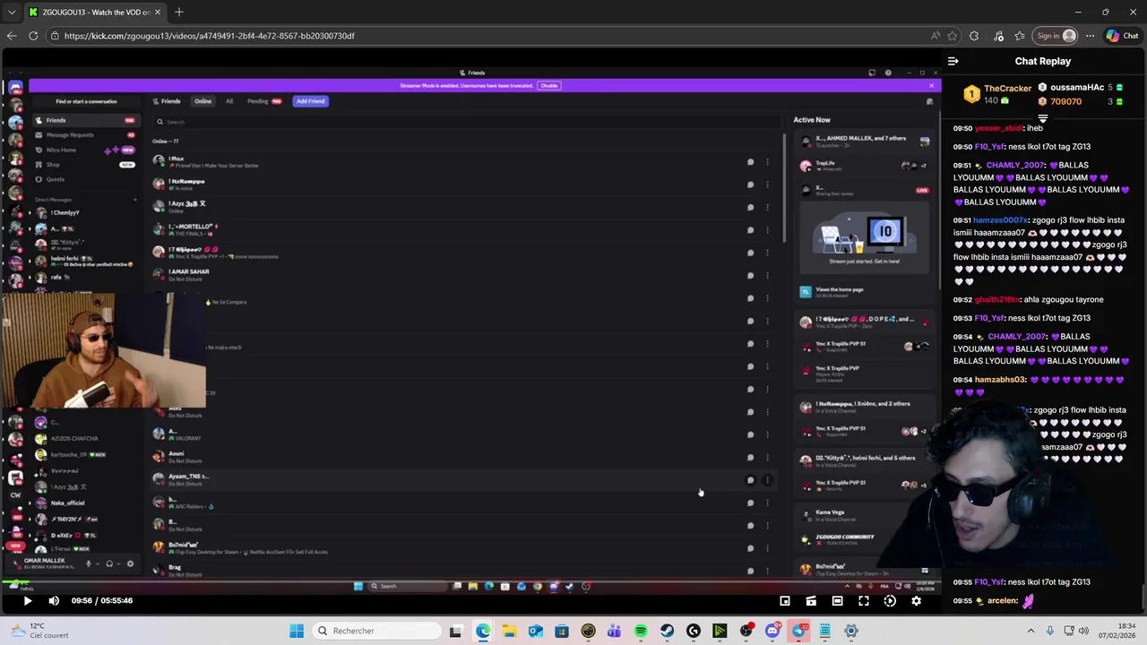Screen dimensions: 1147x645
Task: Open Nitro Home in Discord sidebar
Action: click(x=84, y=150)
